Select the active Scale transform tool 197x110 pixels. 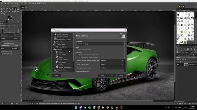click(x=15, y=9)
